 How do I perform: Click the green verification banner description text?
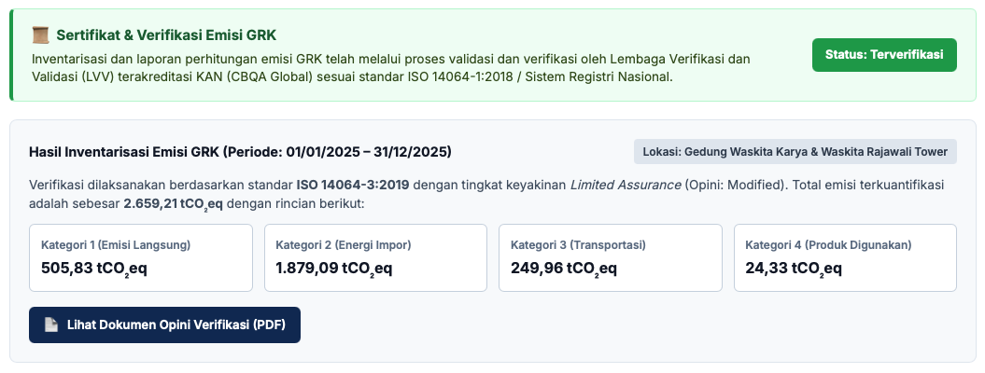click(391, 68)
